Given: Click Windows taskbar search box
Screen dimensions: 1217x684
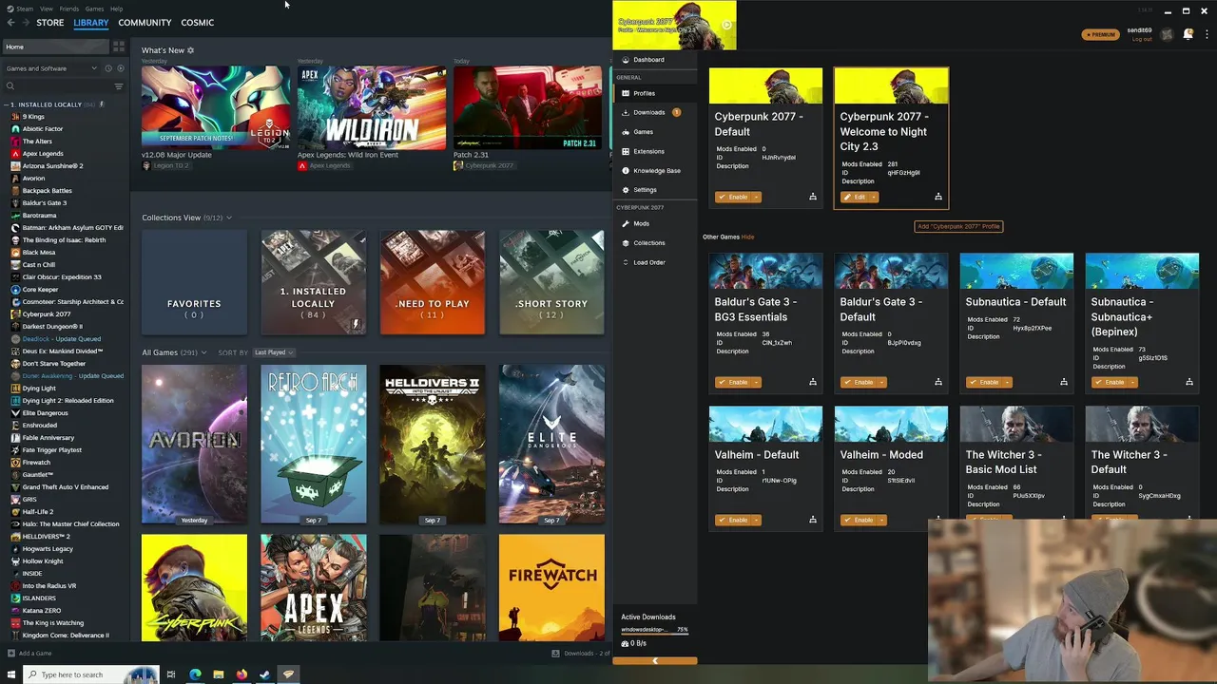Looking at the screenshot, I should [90, 674].
